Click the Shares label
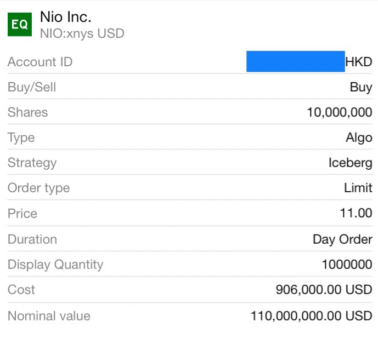Viewport: 378px width, 339px height. pyautogui.click(x=28, y=112)
